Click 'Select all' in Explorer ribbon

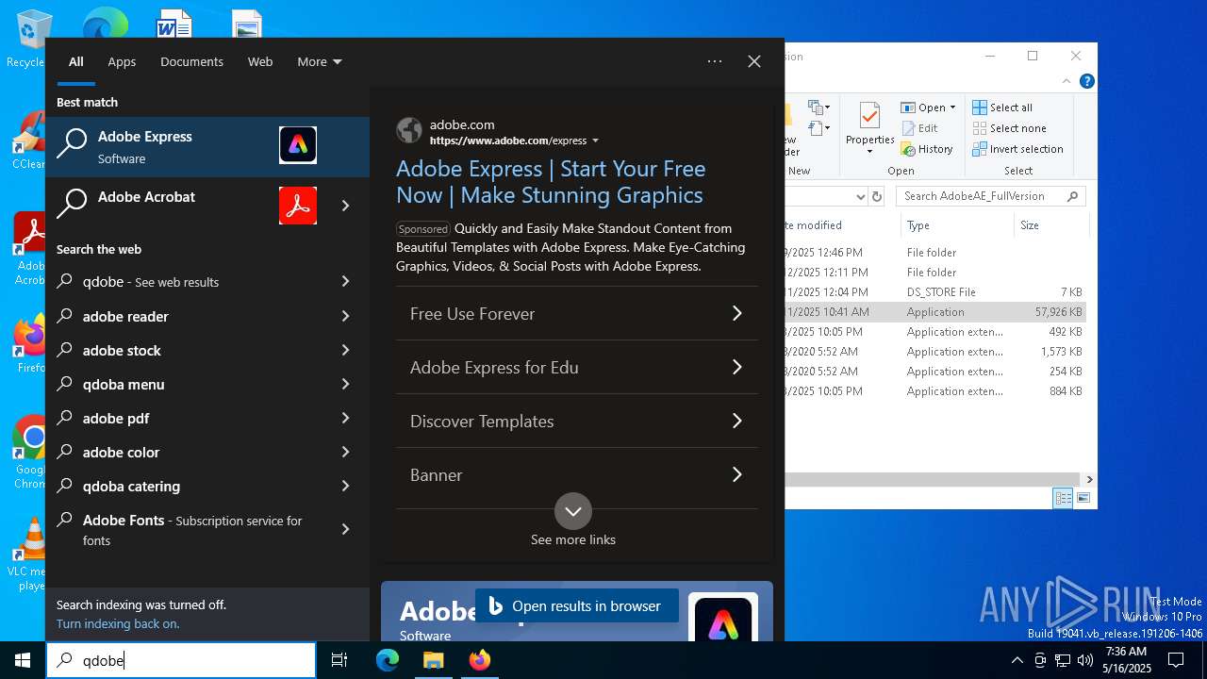pyautogui.click(x=1002, y=108)
